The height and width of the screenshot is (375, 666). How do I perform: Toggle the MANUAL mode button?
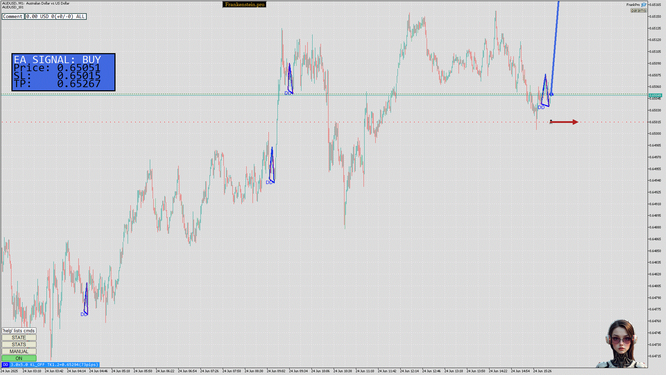click(x=19, y=351)
